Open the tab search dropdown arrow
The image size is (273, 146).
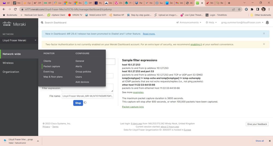[x=245, y=3]
